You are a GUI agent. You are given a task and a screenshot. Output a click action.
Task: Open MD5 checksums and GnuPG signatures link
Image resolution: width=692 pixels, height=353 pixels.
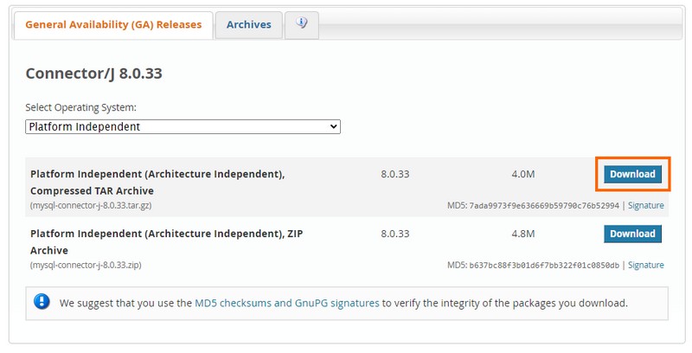pyautogui.click(x=287, y=303)
